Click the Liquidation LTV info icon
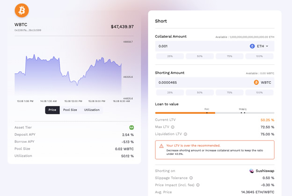This screenshot has width=292, height=196. (185, 134)
